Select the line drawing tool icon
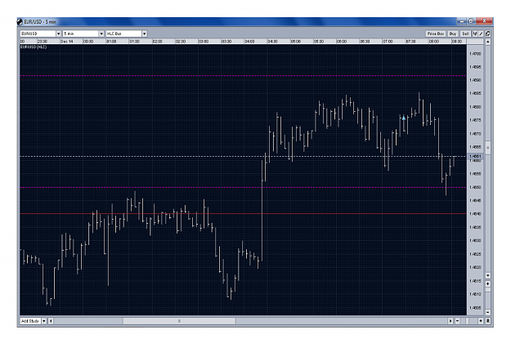The height and width of the screenshot is (361, 511). pyautogui.click(x=481, y=33)
